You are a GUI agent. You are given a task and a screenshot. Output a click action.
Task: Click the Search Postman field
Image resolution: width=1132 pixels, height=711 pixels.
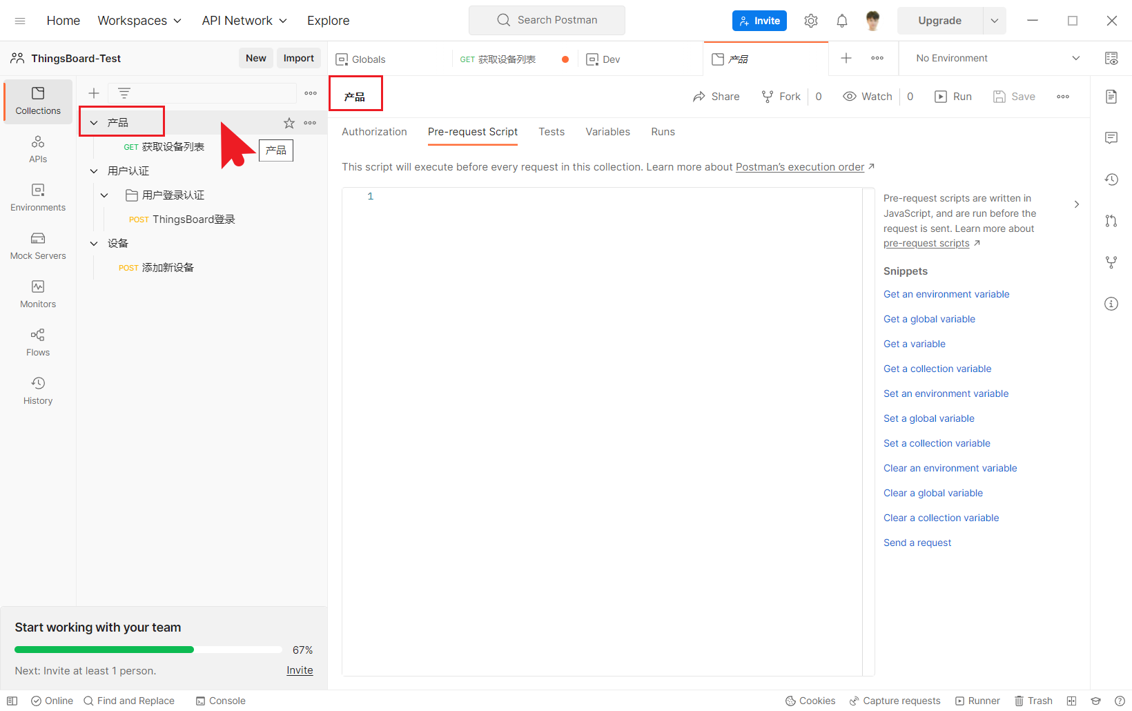(x=547, y=20)
